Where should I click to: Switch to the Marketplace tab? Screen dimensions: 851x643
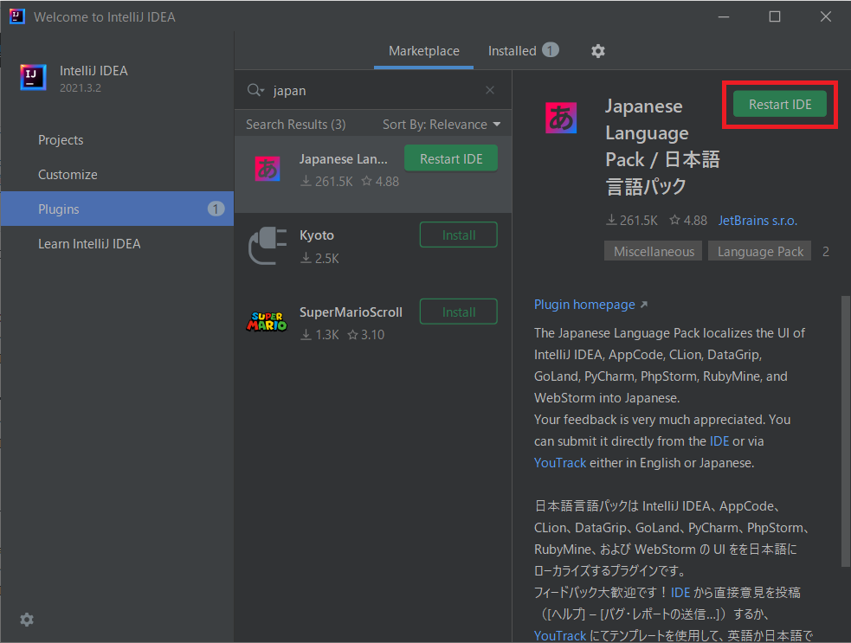click(x=424, y=51)
